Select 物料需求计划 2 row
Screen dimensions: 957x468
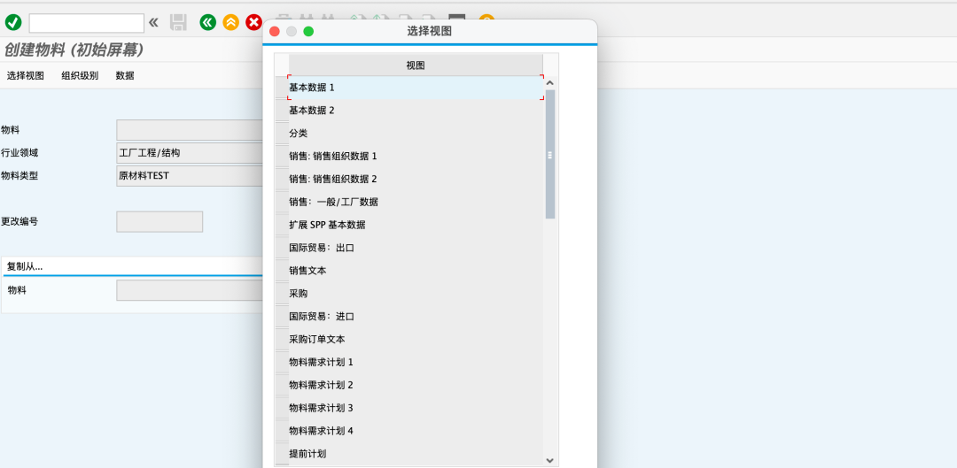point(416,385)
